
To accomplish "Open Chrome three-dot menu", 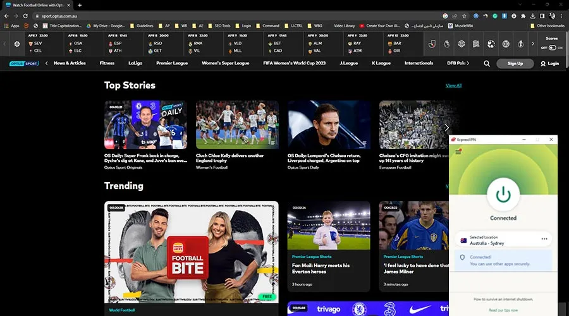I will [x=562, y=16].
